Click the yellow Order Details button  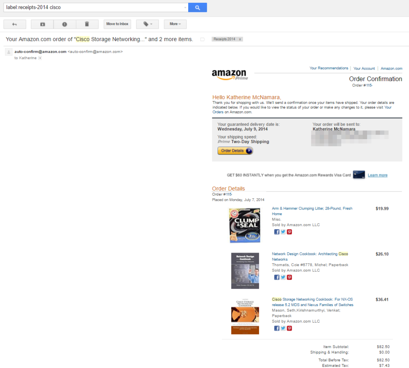235,151
